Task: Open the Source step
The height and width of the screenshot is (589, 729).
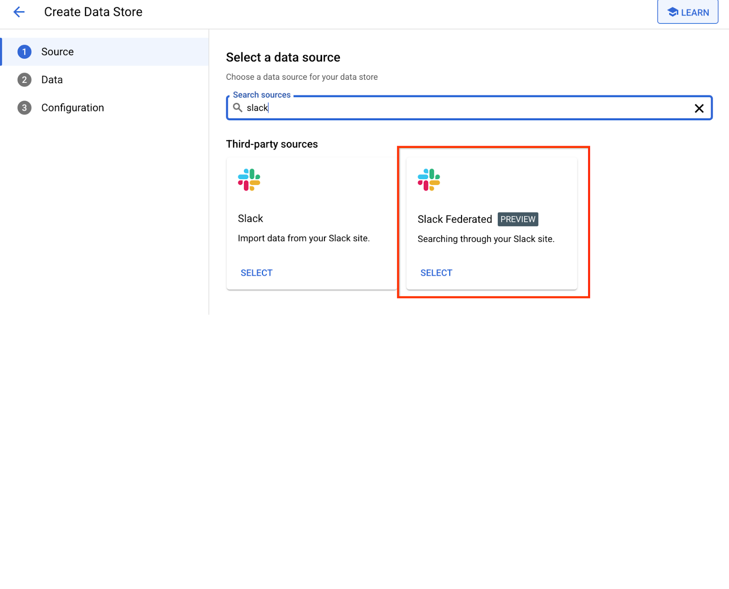Action: [105, 52]
